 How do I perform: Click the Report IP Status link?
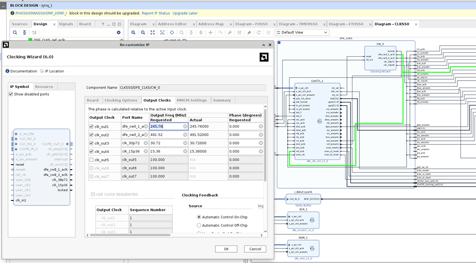[x=156, y=13]
